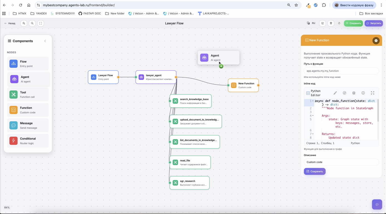
Task: Switch the RU language toggle
Action: [x=311, y=23]
